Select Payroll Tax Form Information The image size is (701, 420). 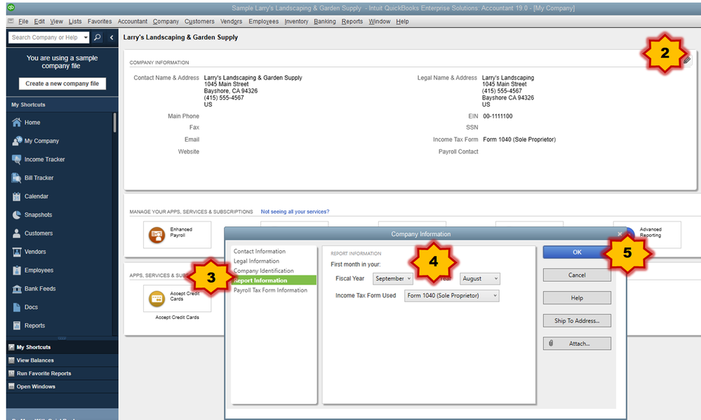[x=270, y=290]
